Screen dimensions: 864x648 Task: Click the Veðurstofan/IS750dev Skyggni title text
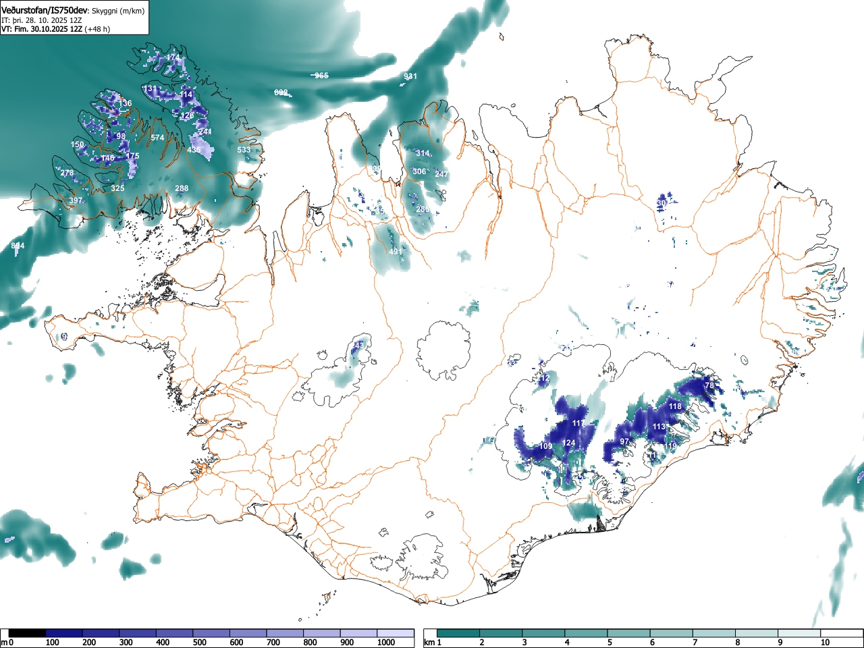pos(73,11)
